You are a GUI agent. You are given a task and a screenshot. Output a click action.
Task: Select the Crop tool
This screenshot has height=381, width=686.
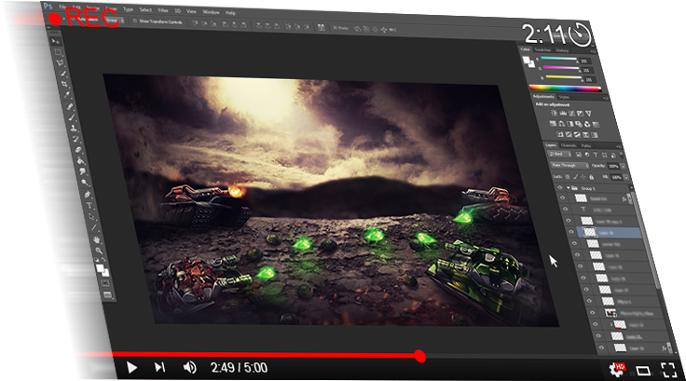click(x=64, y=84)
